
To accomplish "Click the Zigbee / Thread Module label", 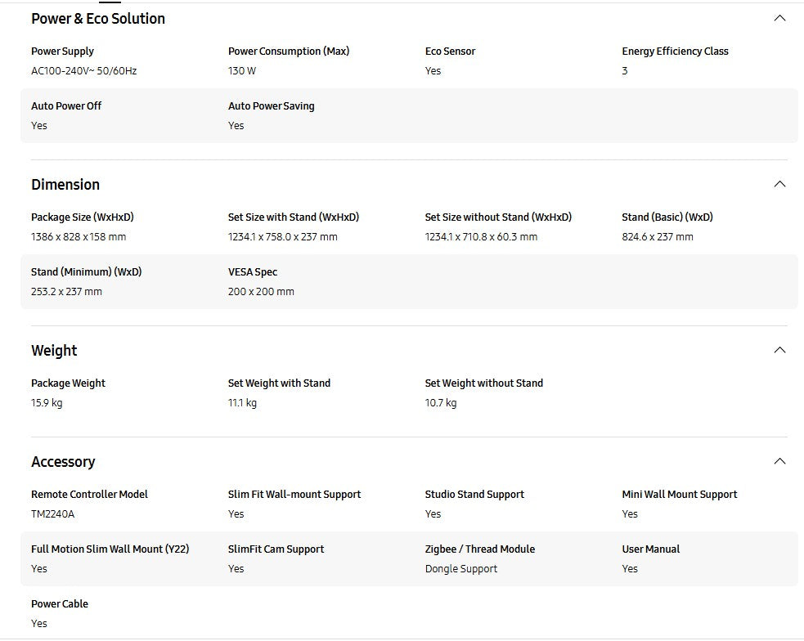I will pyautogui.click(x=480, y=549).
